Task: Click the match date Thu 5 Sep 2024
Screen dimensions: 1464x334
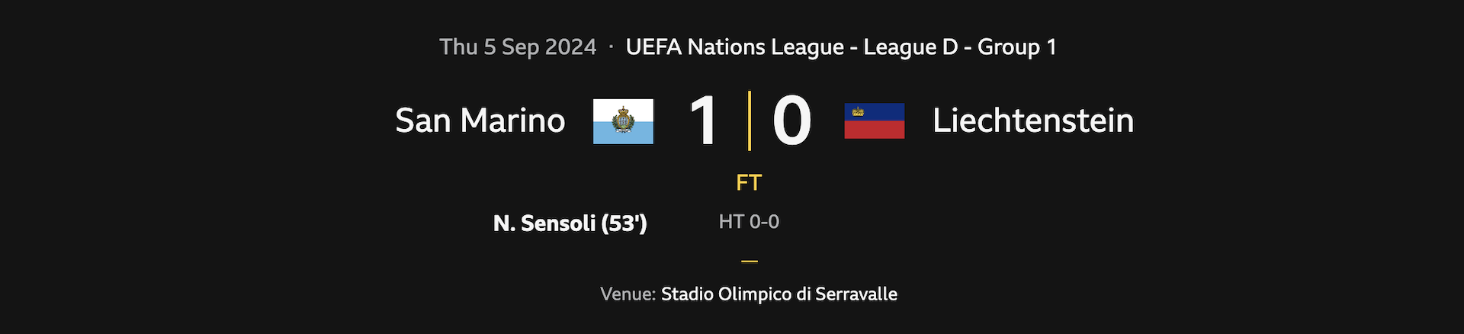Action: click(518, 47)
